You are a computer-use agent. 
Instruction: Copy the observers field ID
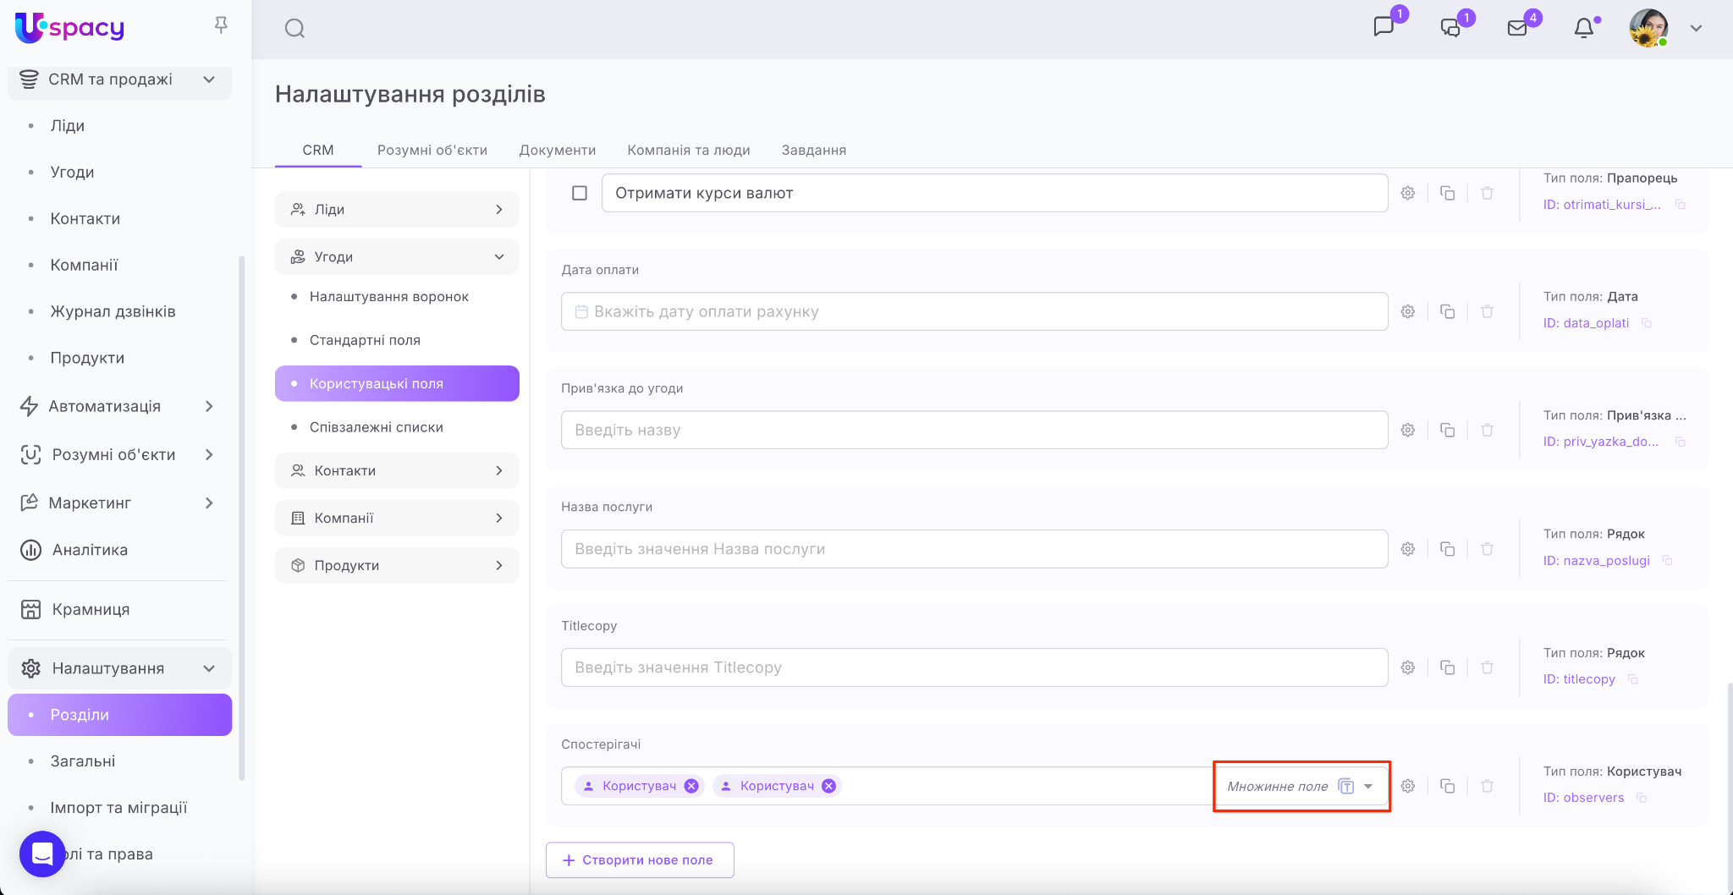click(x=1642, y=798)
